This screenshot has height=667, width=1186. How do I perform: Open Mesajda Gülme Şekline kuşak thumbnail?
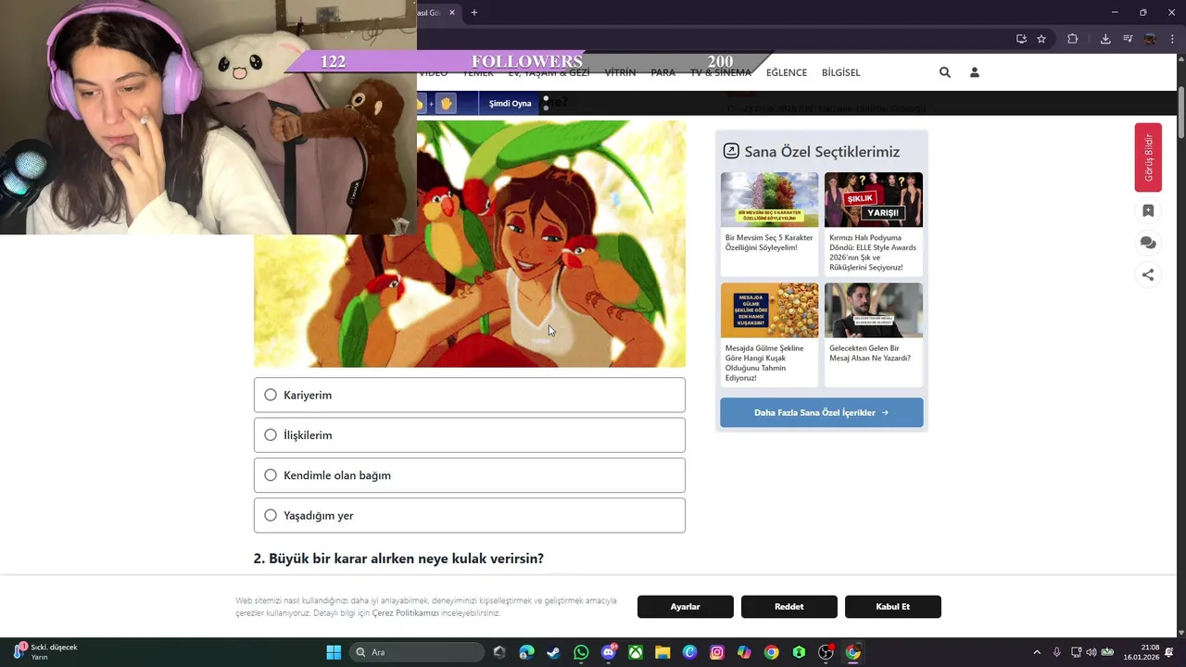(770, 310)
